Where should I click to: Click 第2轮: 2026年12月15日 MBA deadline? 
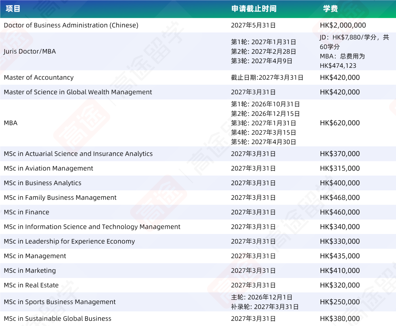tap(265, 114)
